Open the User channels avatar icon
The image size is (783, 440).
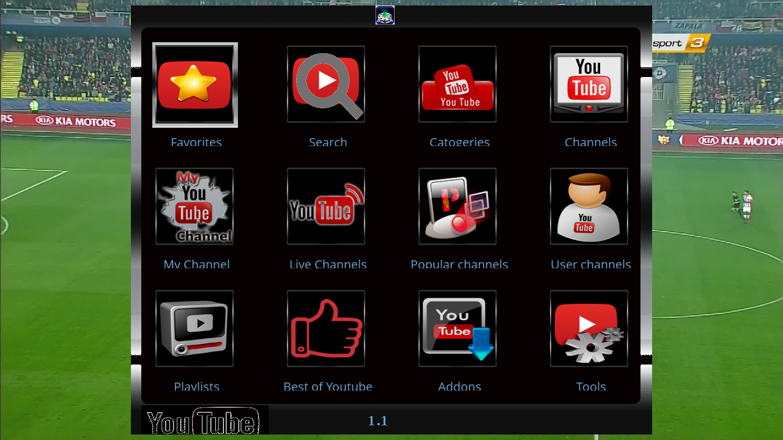point(589,207)
